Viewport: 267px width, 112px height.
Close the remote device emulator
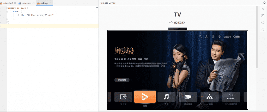pos(263,9)
